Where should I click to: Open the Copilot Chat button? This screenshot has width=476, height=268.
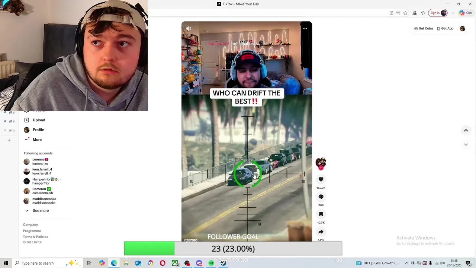click(466, 13)
